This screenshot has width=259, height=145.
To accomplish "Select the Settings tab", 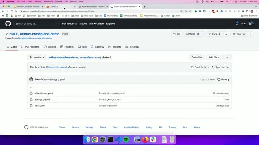I will pos(132,47).
